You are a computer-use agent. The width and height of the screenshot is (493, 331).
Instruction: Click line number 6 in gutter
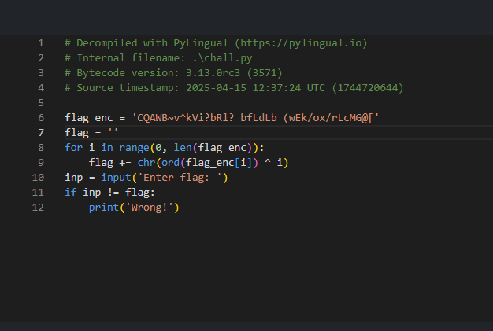41,118
